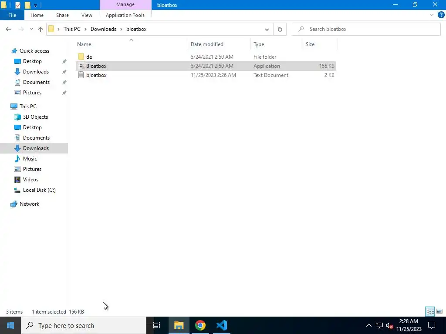This screenshot has height=334, width=446.
Task: Switch to the View ribbon tab
Action: tap(87, 15)
